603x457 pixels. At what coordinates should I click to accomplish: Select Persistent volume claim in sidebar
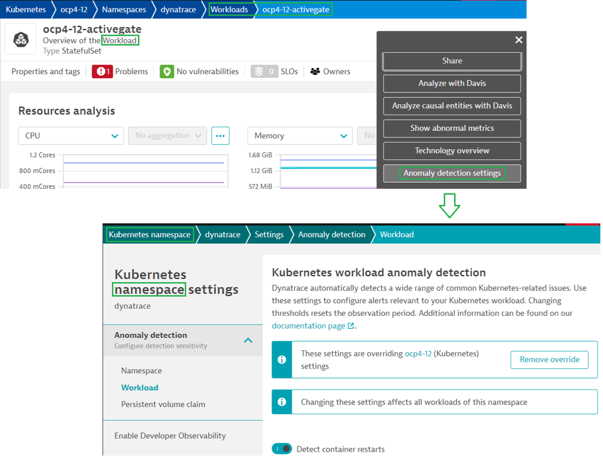pyautogui.click(x=163, y=404)
